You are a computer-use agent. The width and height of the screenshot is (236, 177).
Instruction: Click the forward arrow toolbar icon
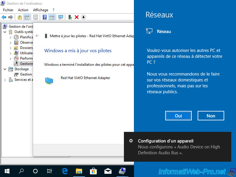coord(11,17)
